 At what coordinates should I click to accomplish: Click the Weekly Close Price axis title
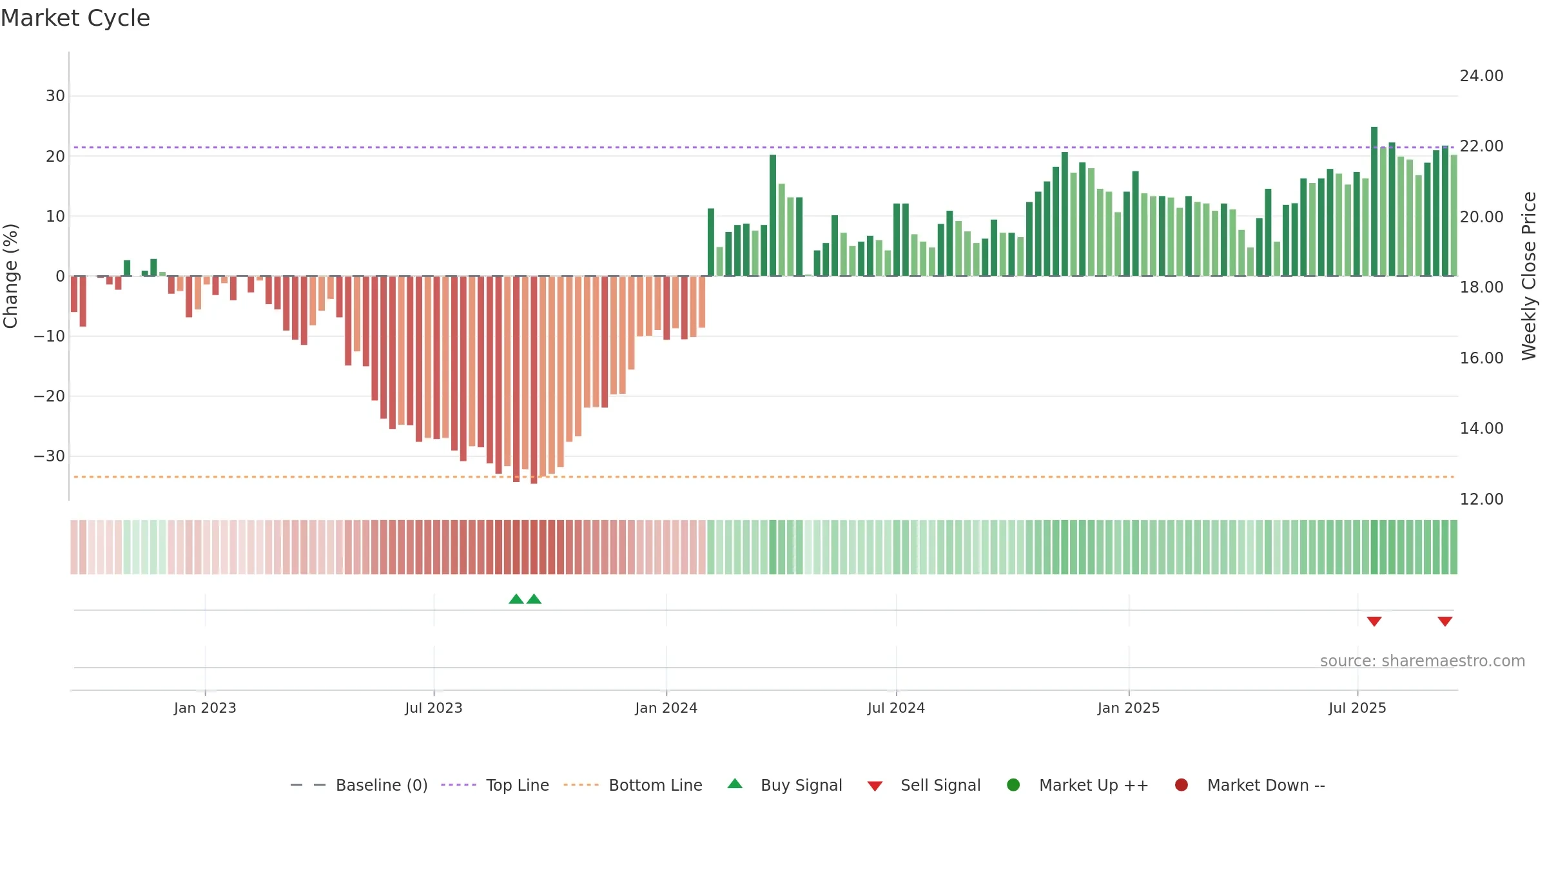[x=1529, y=276]
